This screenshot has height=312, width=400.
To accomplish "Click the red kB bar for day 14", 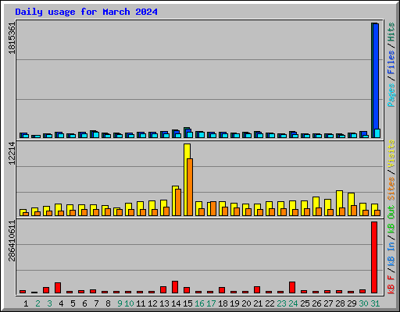I will 175,287.
